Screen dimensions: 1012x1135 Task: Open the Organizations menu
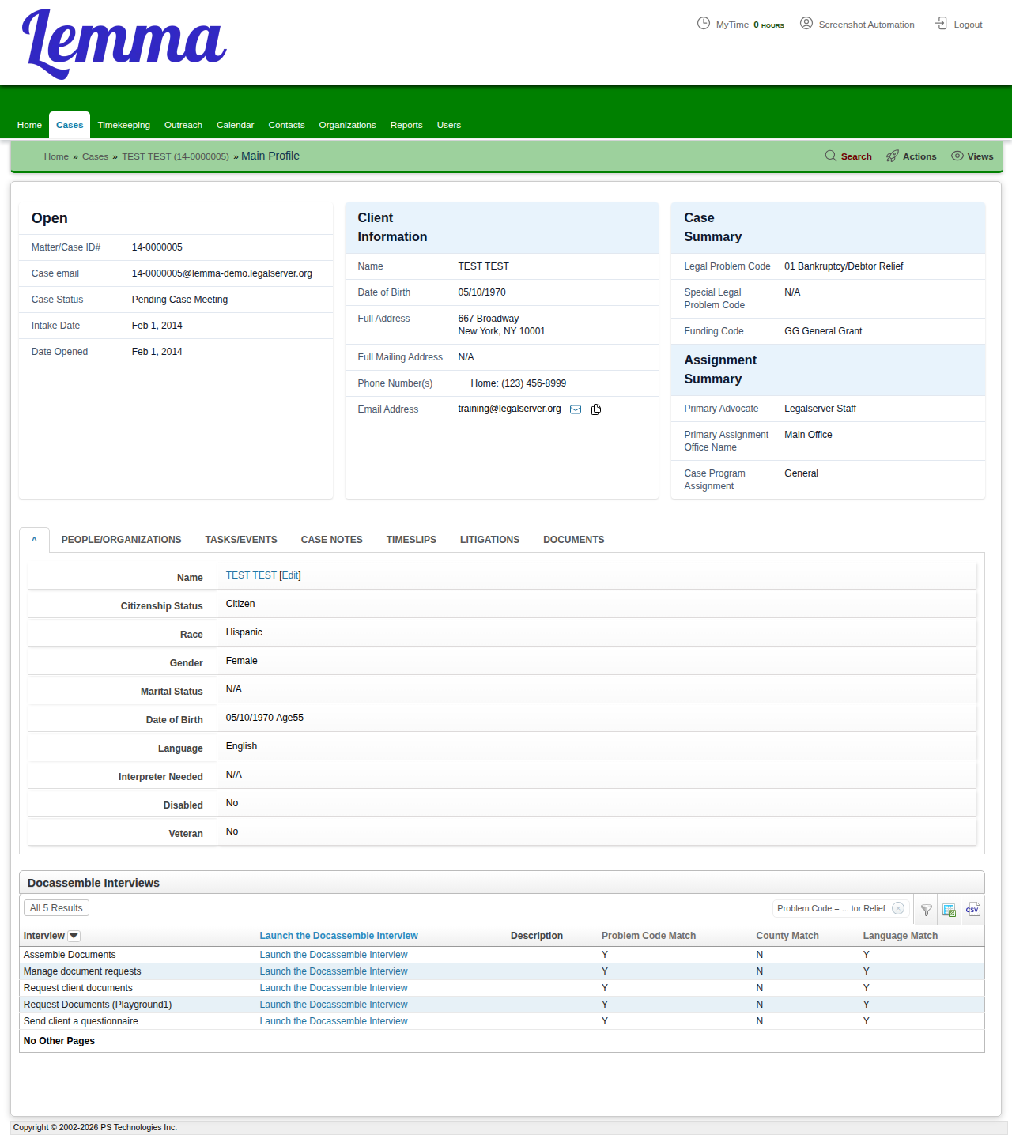pos(347,125)
